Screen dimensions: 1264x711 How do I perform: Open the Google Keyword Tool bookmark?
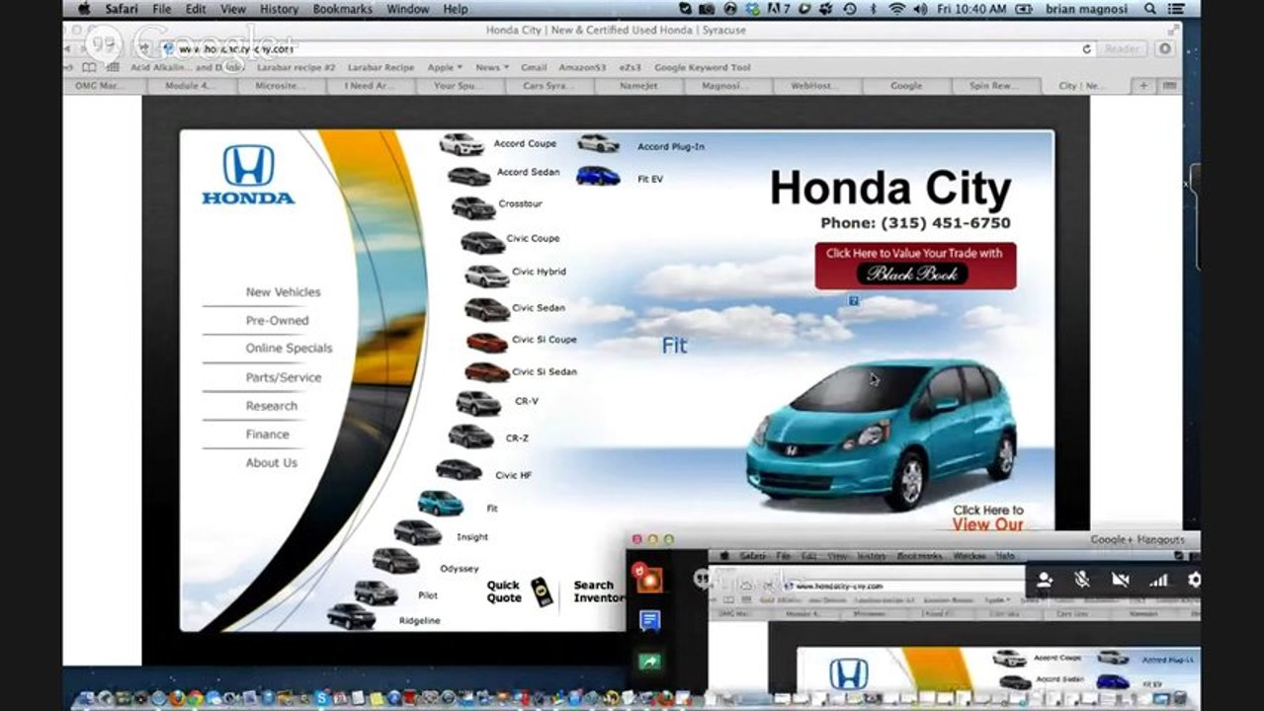tap(702, 67)
